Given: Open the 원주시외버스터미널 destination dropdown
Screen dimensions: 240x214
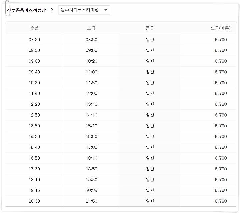Looking at the screenshot, I should (x=84, y=10).
